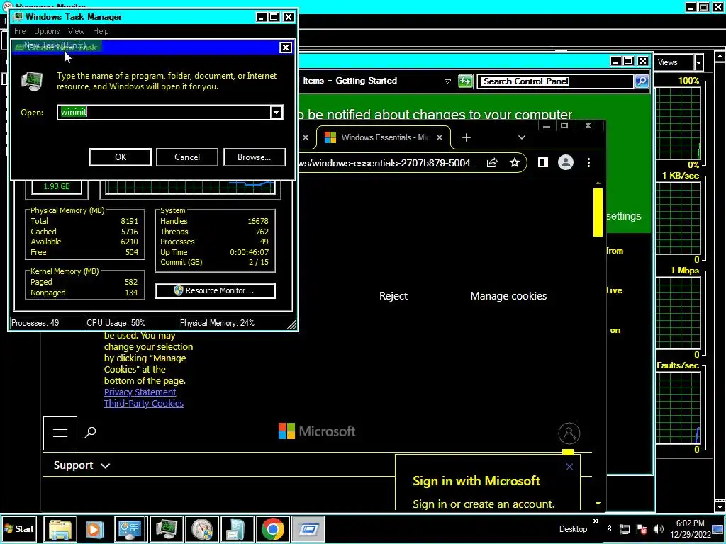Viewport: 726px width, 544px height.
Task: Click Microsoft account sign-in avatar
Action: [x=569, y=433]
